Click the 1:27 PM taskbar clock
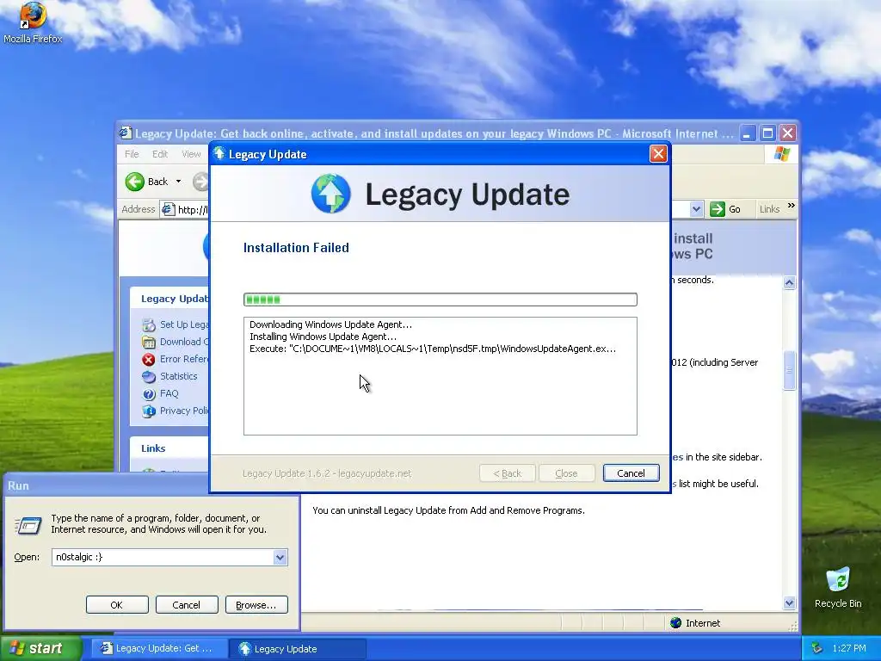The width and height of the screenshot is (881, 661). click(849, 648)
